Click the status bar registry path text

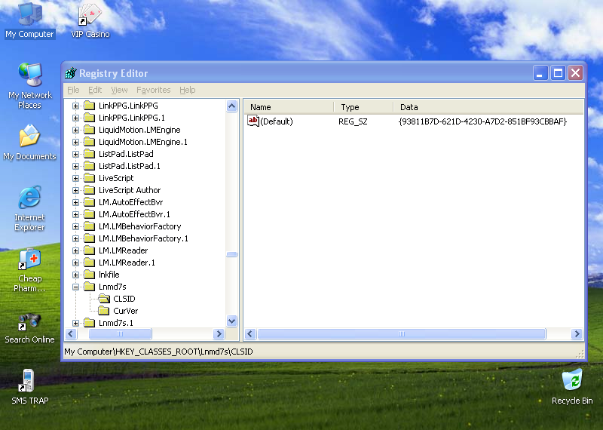click(x=158, y=352)
